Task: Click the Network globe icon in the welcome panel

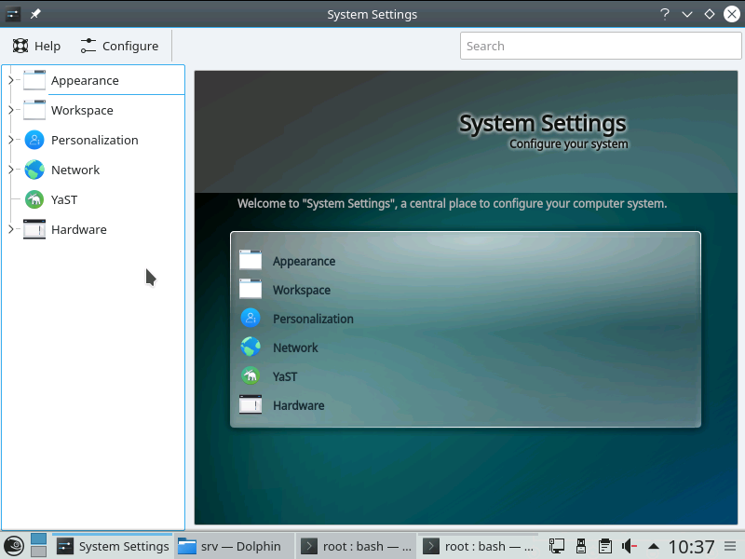Action: (251, 347)
